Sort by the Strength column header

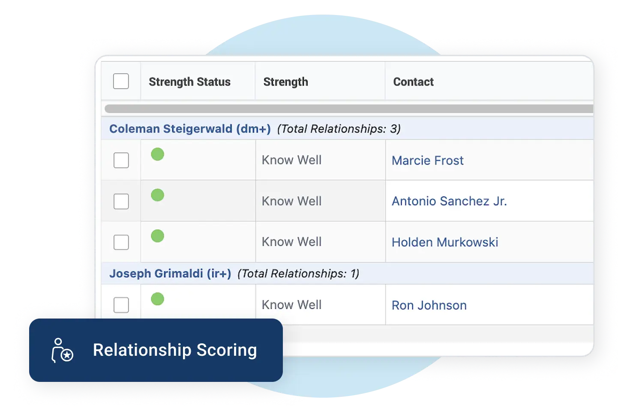point(285,82)
